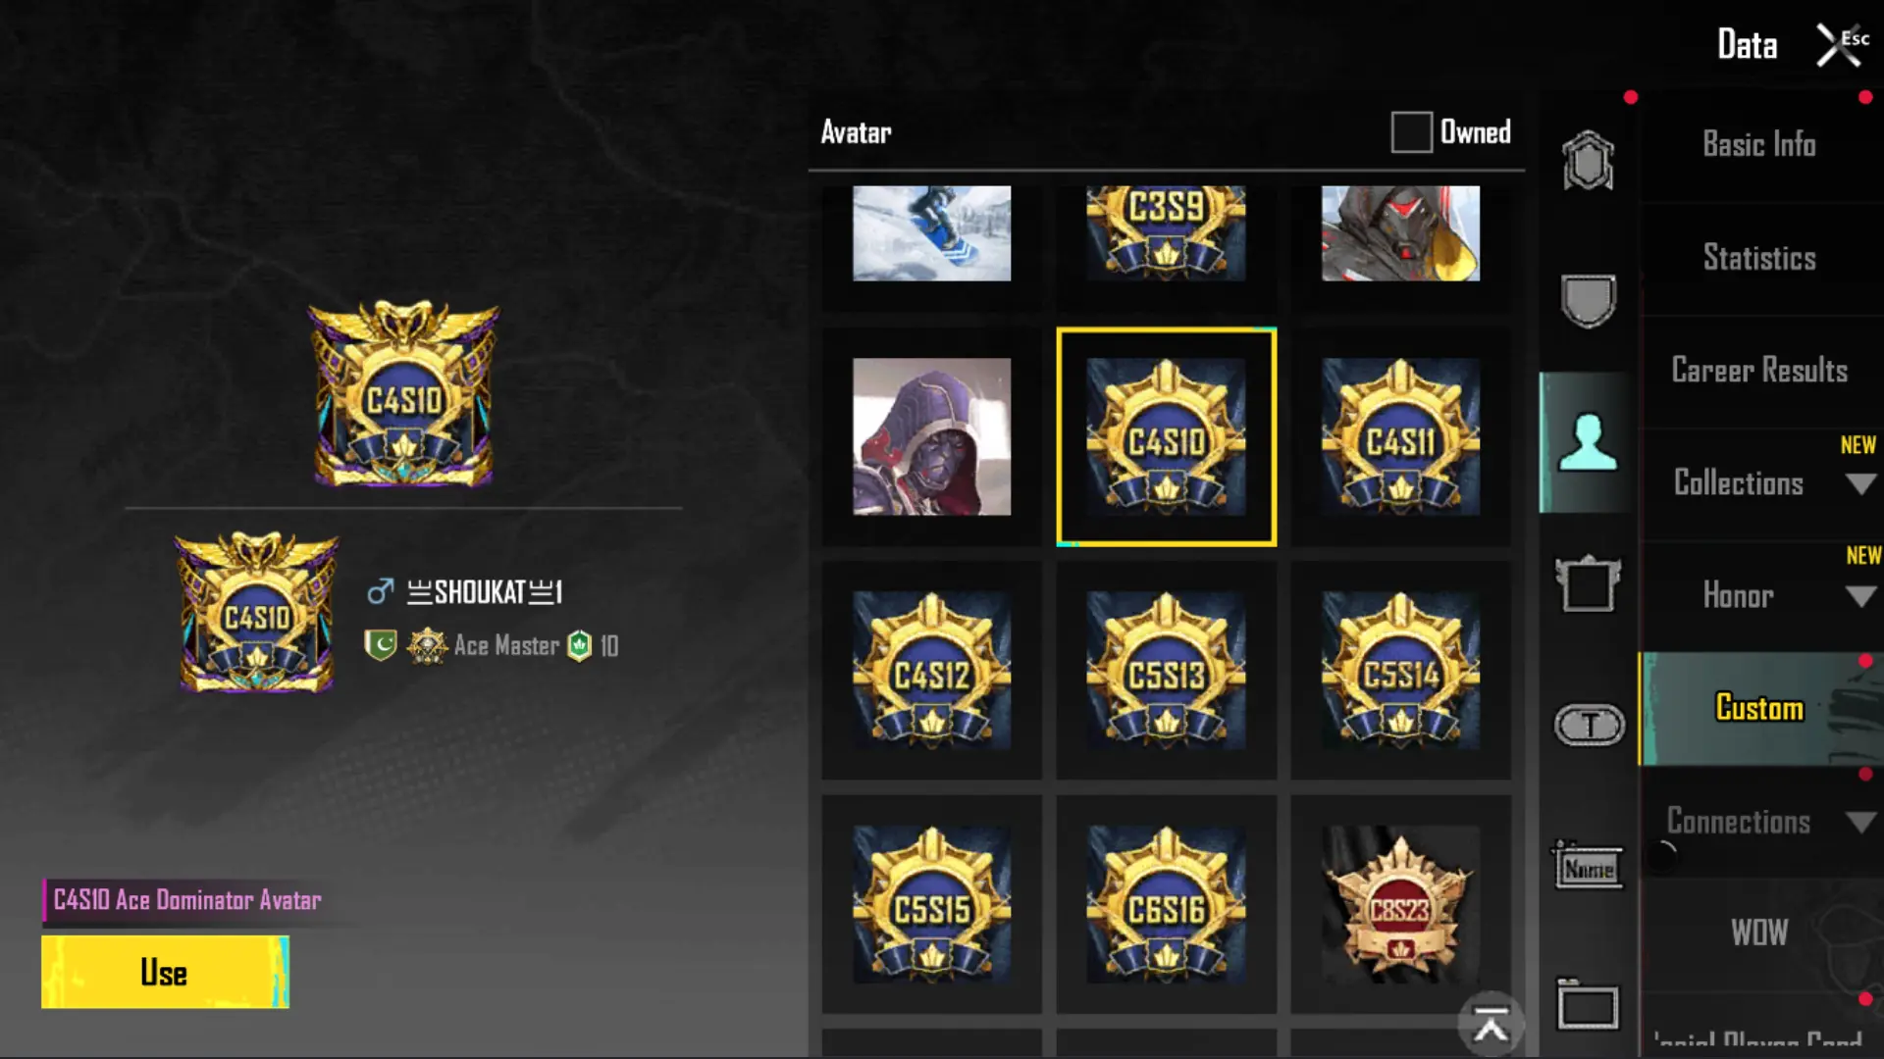The image size is (1884, 1059).
Task: Toggle the Owned checkbox
Action: point(1411,132)
